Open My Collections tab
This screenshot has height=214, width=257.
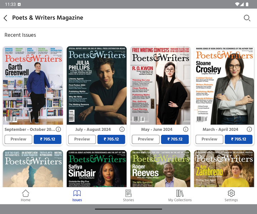point(180,196)
